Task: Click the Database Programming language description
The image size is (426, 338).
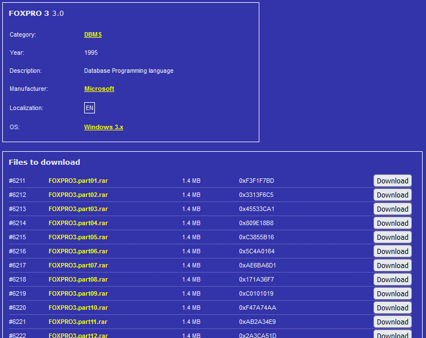Action: [129, 71]
